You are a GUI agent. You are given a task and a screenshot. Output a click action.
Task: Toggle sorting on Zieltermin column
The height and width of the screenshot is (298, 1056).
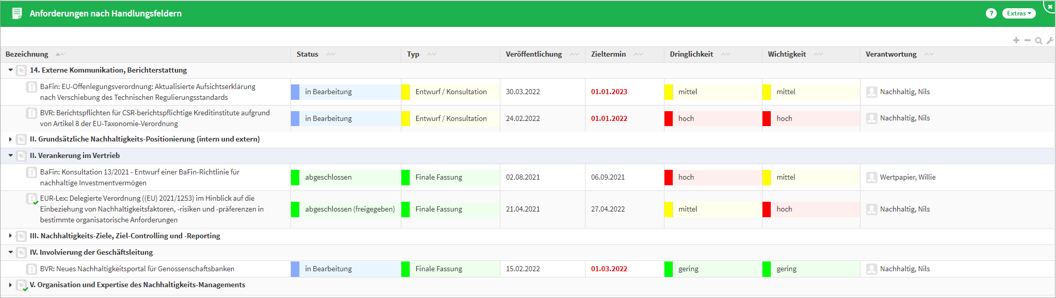tap(638, 54)
